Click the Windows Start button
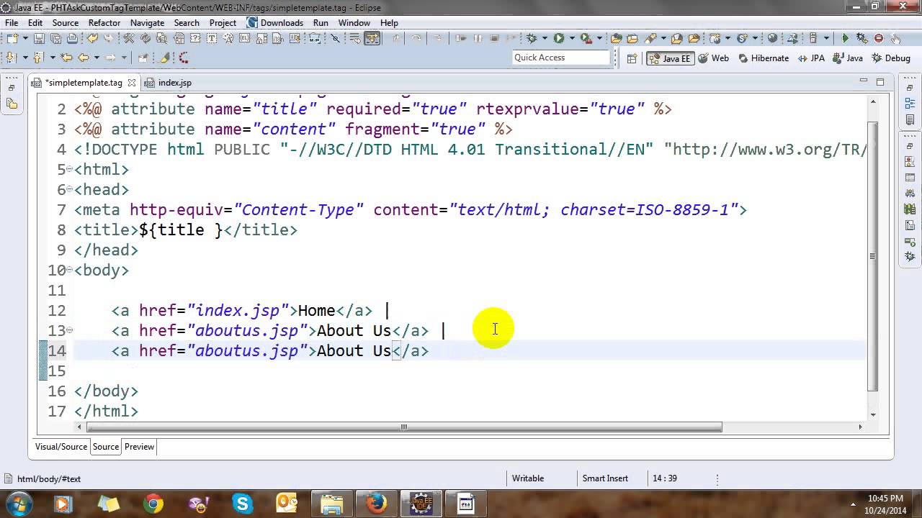The height and width of the screenshot is (518, 922). coord(18,503)
